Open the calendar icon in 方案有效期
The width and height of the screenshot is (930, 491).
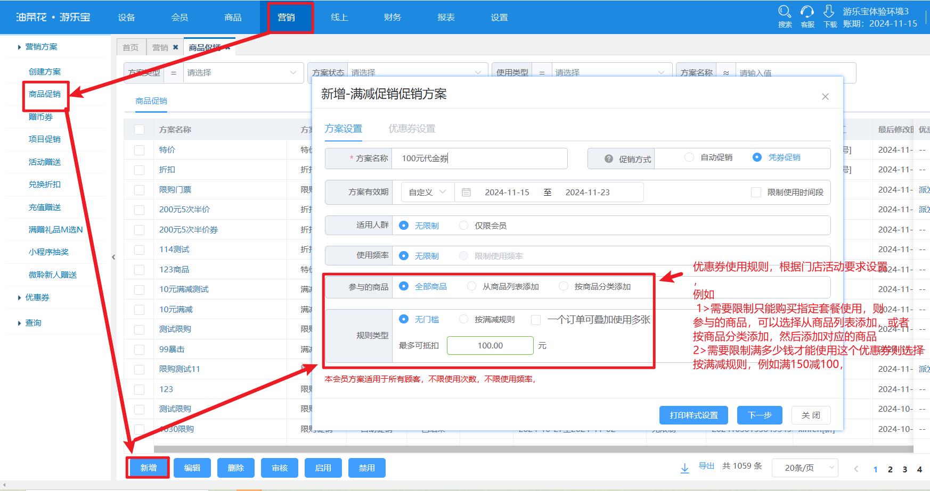point(466,192)
